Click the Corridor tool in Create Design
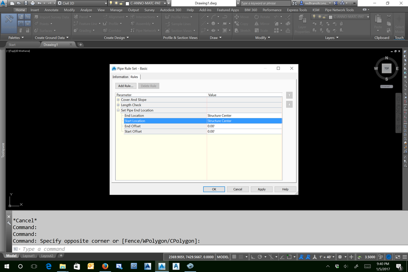 [112, 31]
